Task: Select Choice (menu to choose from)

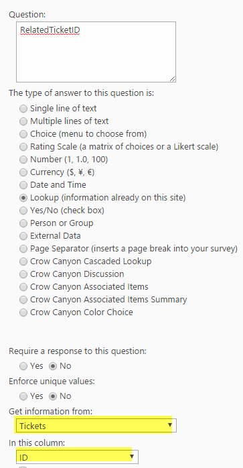Action: tap(23, 134)
